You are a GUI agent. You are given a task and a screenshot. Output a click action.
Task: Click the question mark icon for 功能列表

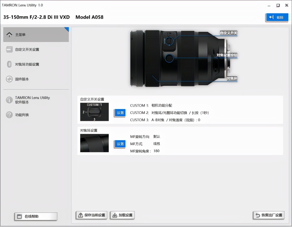point(9,115)
